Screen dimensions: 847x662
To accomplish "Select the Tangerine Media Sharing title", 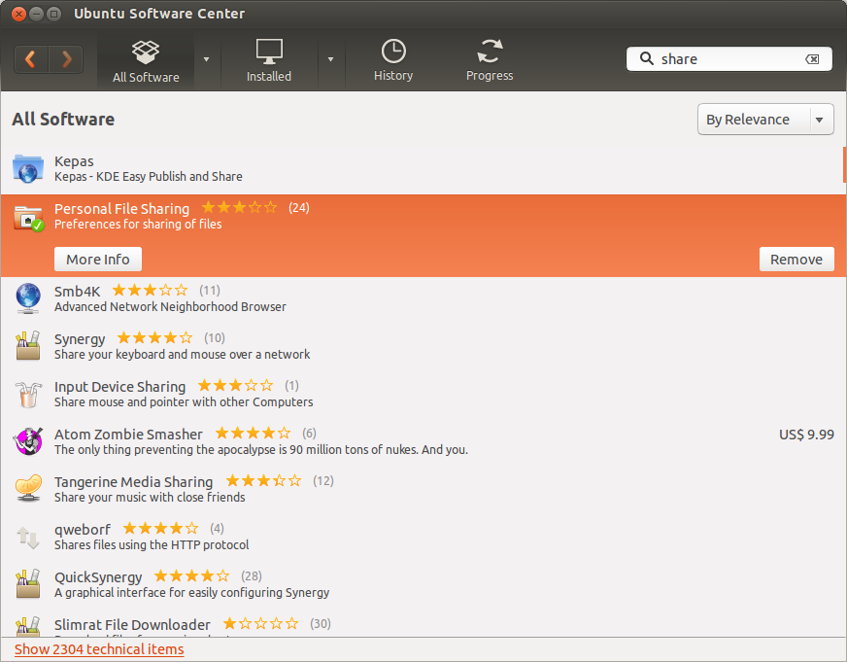I will click(x=133, y=482).
